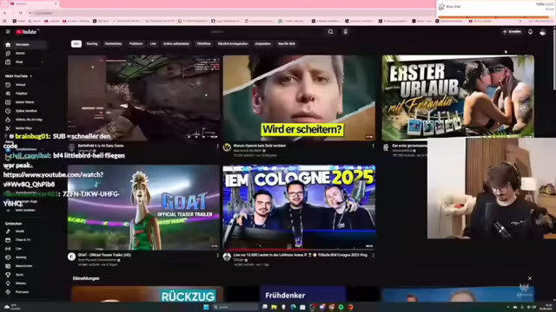
Task: Open Später ansehen watch-later list
Action: [x=25, y=111]
